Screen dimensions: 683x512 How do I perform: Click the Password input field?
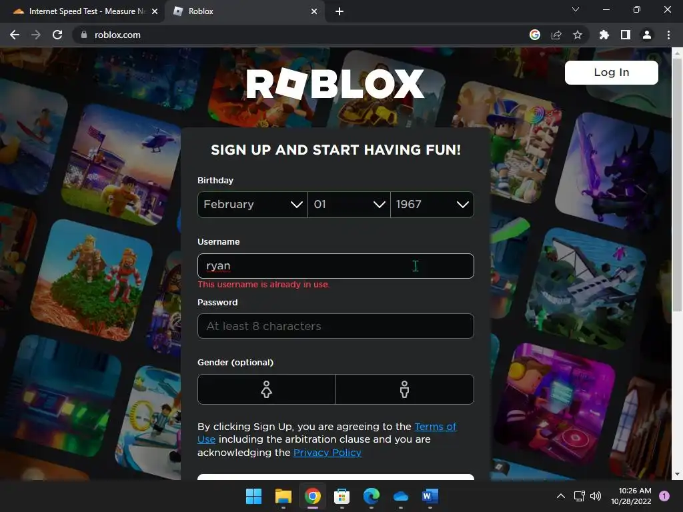point(335,326)
